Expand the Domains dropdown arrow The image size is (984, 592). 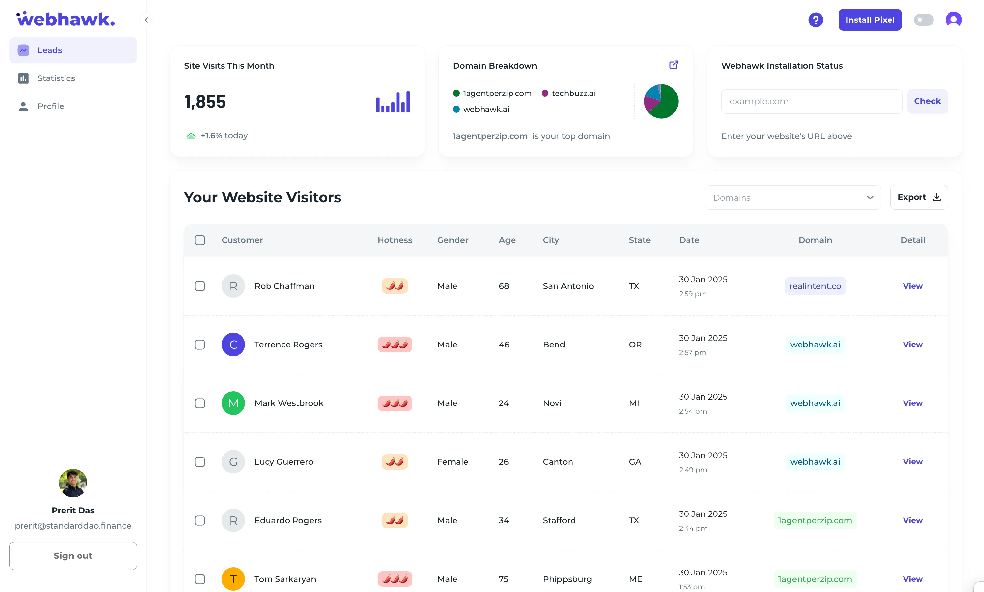coord(870,197)
